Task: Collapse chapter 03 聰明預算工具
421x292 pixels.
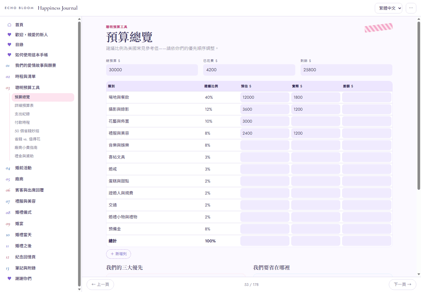Action: coord(39,88)
